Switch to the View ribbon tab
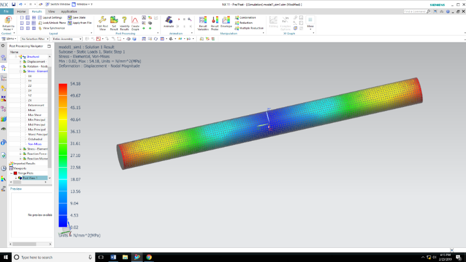Viewport: 466px width, 262px height. tap(51, 11)
